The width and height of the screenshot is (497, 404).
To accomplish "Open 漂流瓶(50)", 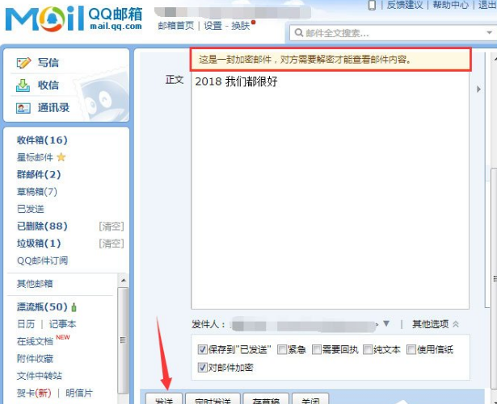I will click(42, 307).
